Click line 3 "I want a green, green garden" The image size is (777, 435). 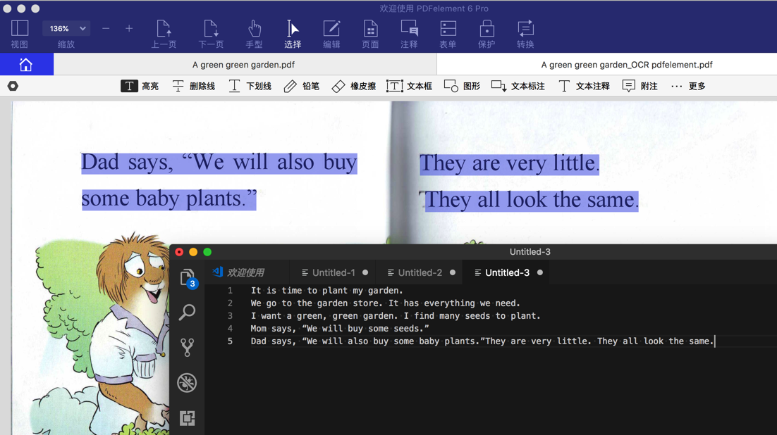pyautogui.click(x=324, y=316)
